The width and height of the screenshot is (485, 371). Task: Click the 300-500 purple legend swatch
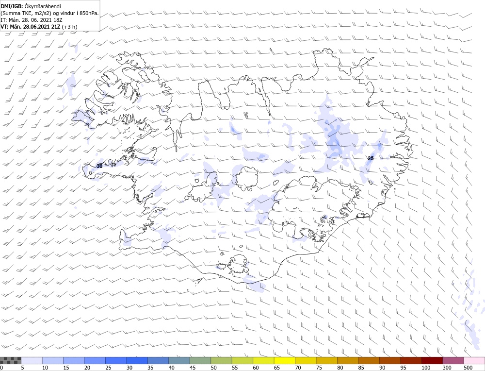453,360
